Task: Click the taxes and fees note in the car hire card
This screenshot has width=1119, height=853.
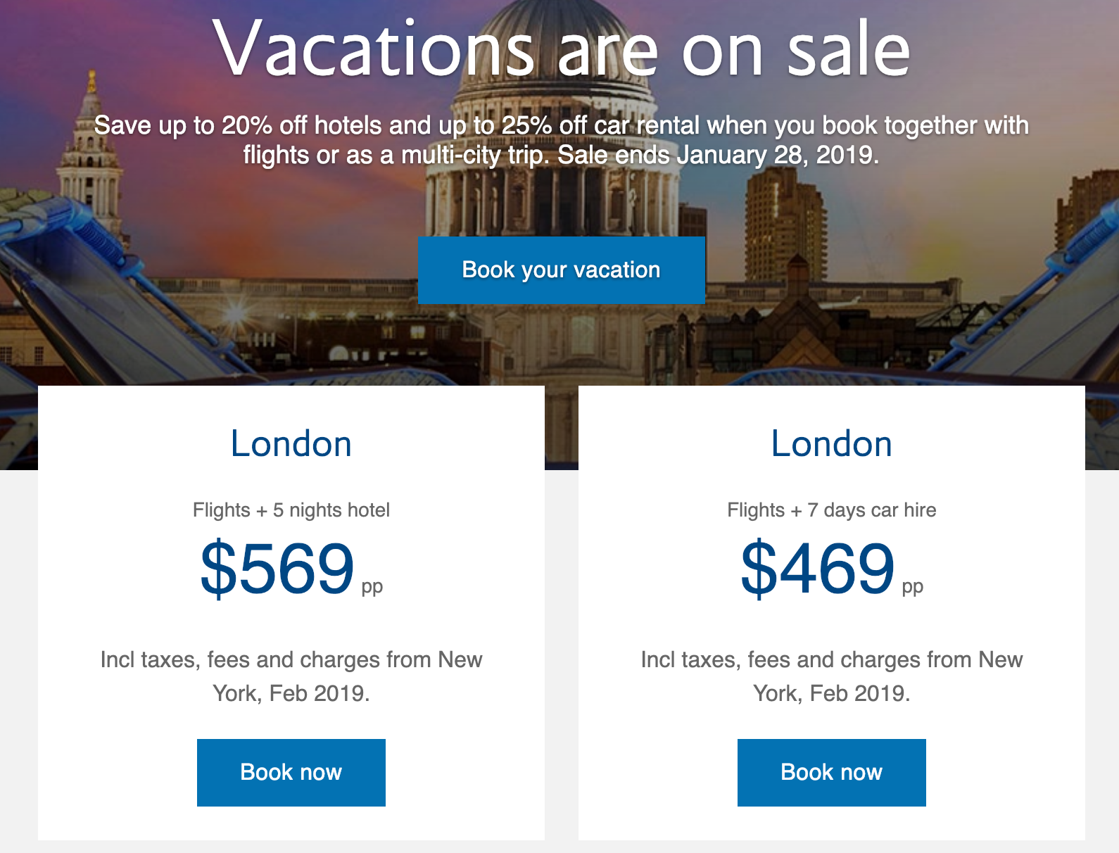Action: 831,676
